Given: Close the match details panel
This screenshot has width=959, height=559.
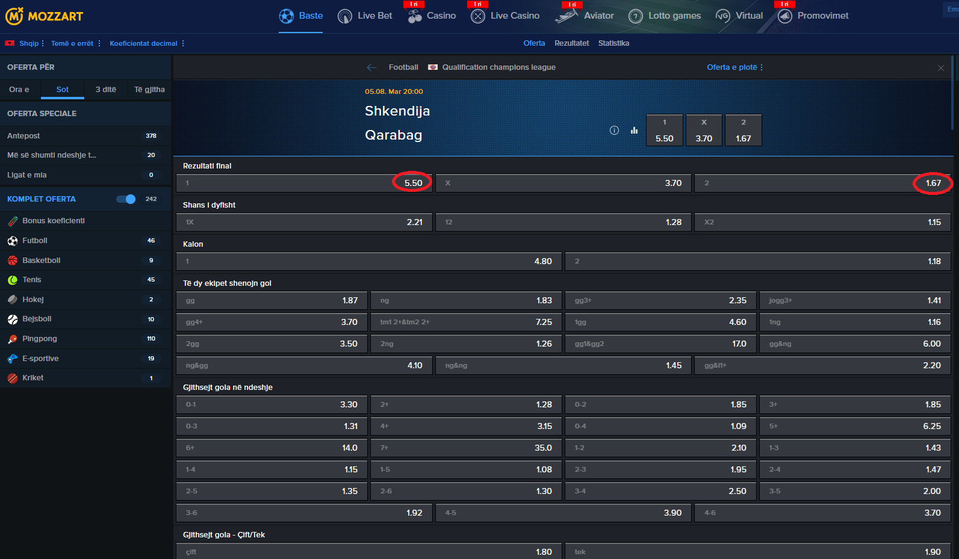Looking at the screenshot, I should point(941,68).
